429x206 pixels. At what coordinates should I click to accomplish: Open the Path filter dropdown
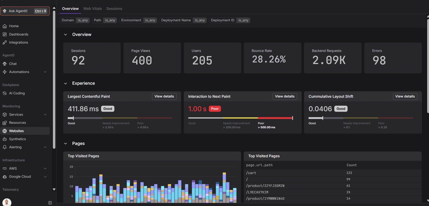[104, 20]
